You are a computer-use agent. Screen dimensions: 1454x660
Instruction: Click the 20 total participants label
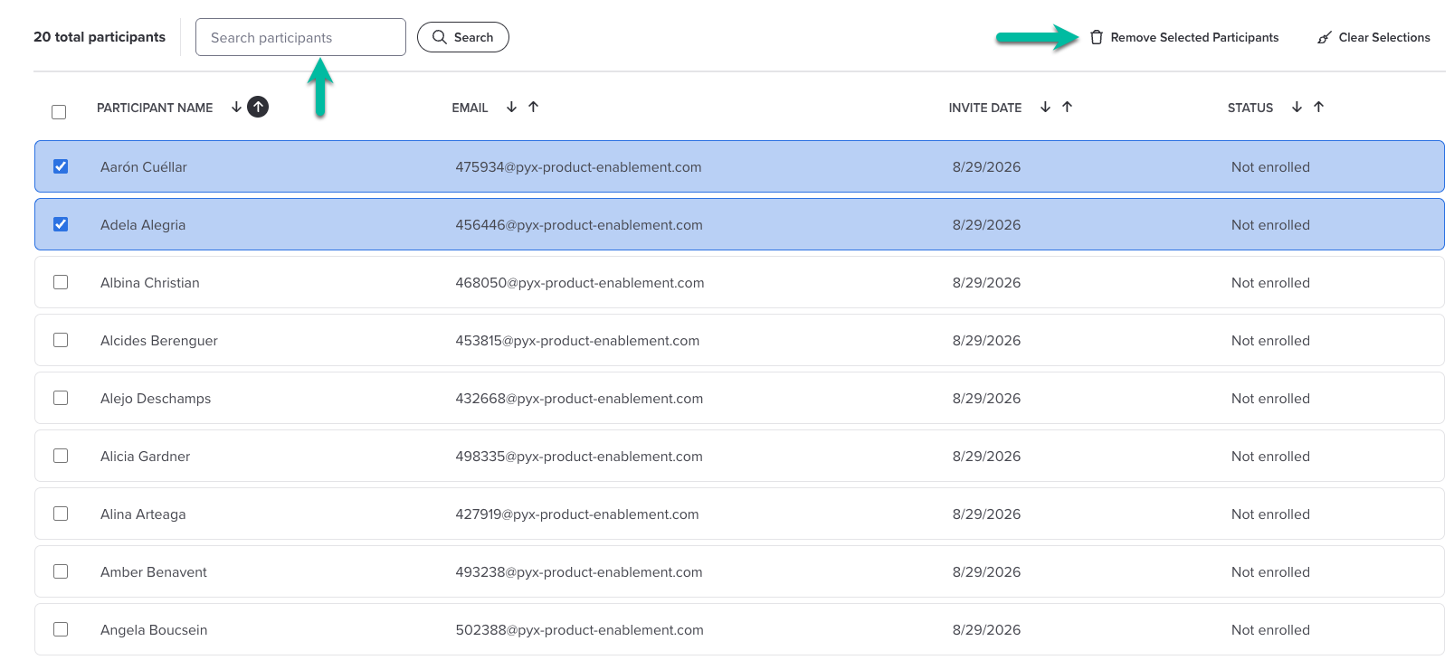(x=100, y=37)
